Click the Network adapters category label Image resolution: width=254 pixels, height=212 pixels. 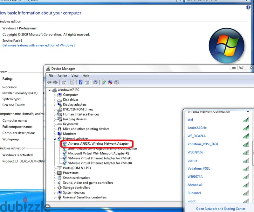coord(76,139)
